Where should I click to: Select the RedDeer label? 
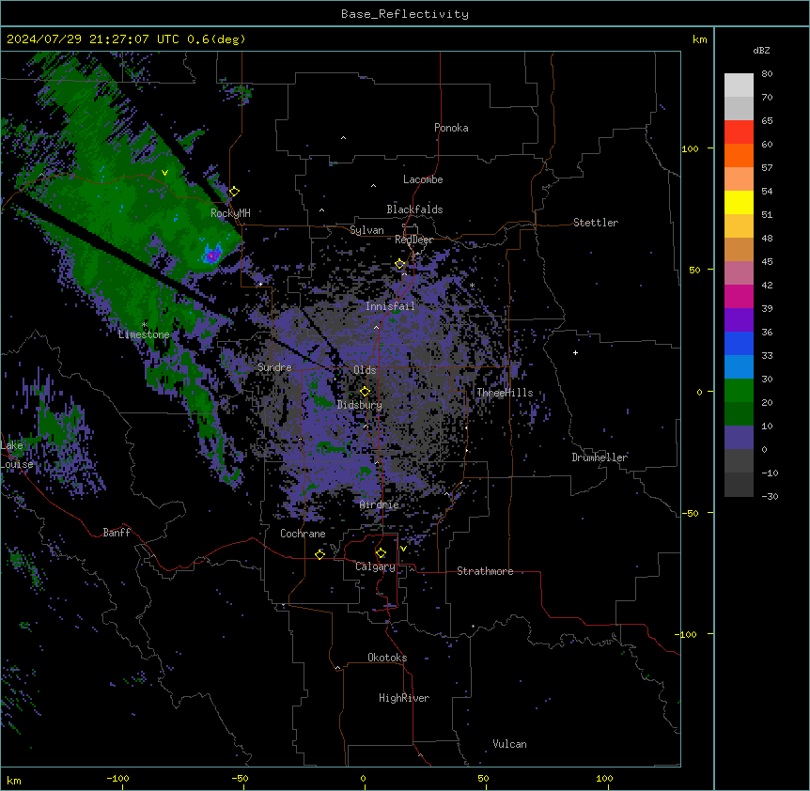tap(413, 240)
